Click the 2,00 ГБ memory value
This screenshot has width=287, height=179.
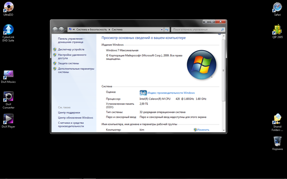143,104
